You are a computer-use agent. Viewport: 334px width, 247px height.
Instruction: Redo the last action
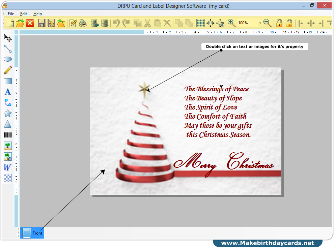(126, 23)
